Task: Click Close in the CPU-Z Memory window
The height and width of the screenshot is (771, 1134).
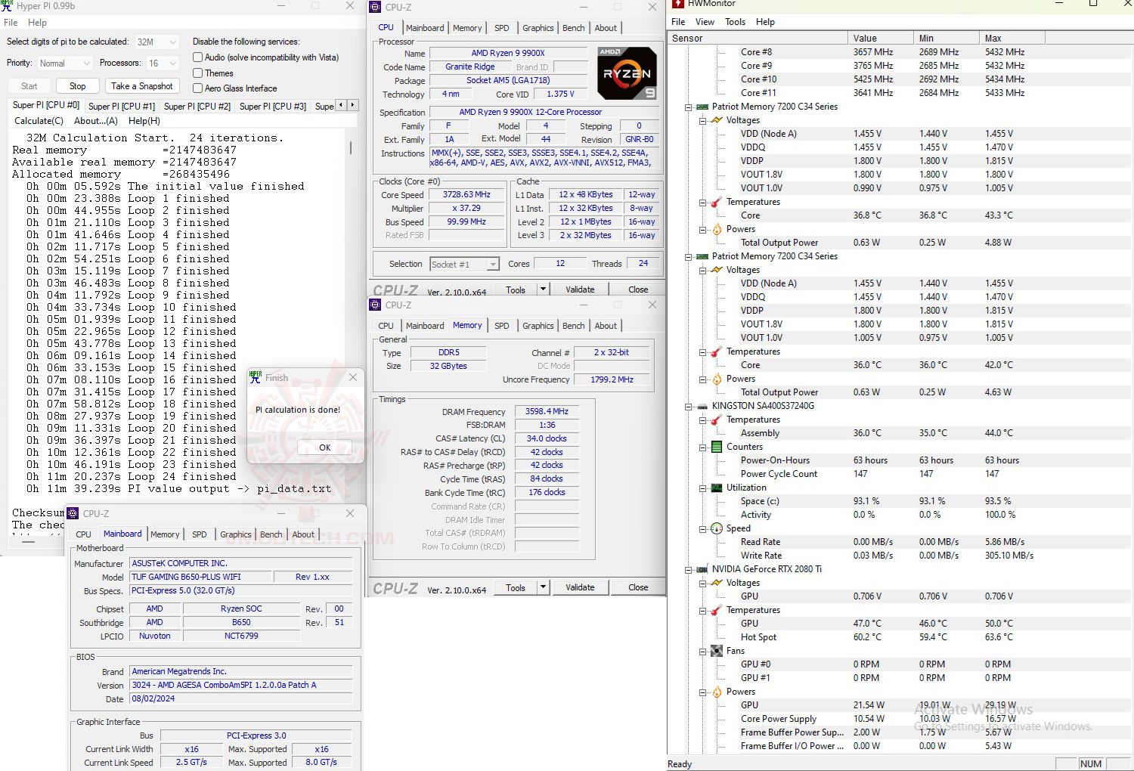Action: click(x=638, y=587)
